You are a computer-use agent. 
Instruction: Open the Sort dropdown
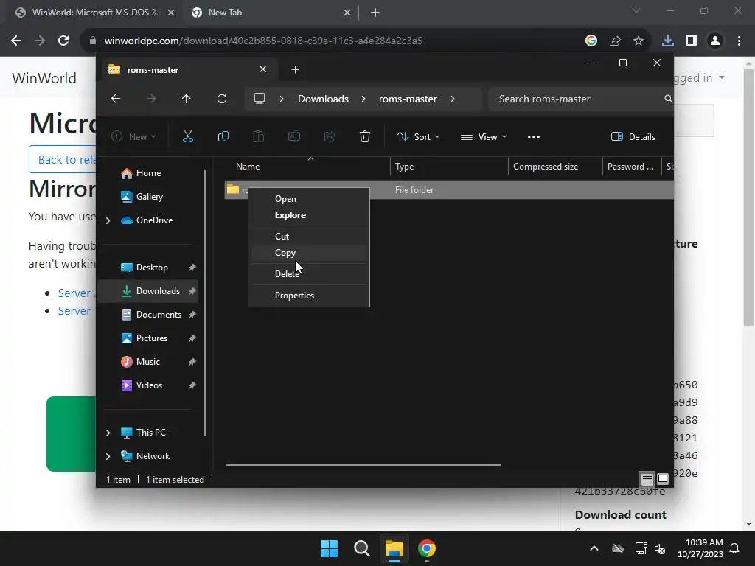coord(417,136)
